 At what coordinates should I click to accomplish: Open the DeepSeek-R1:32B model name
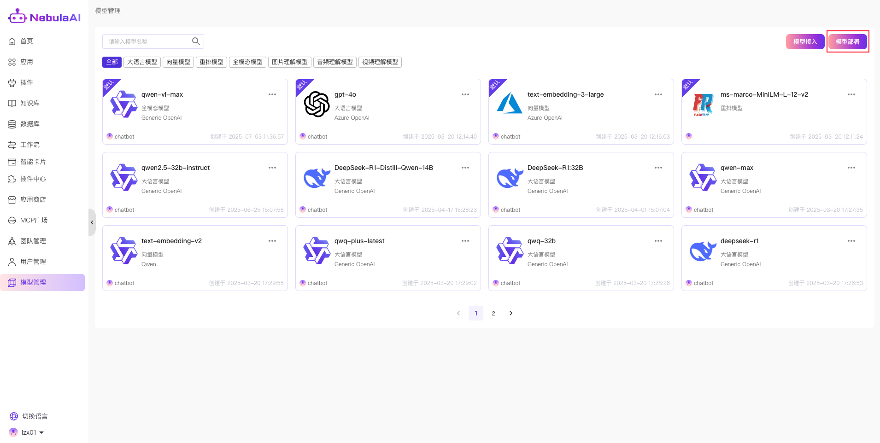coord(555,168)
